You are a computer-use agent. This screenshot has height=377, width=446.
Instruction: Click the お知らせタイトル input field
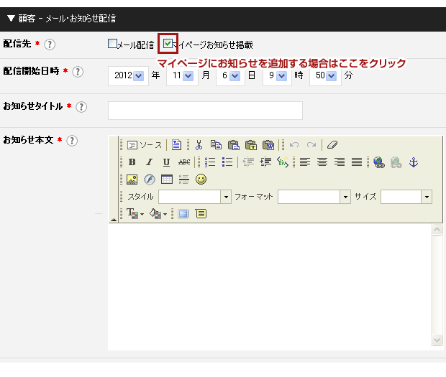[205, 111]
